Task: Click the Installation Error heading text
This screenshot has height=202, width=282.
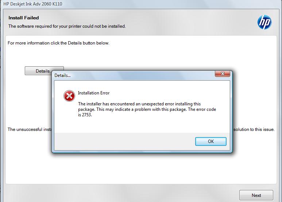Action: click(x=94, y=93)
